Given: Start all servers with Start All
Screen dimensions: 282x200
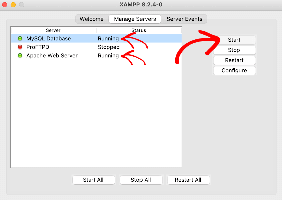Looking at the screenshot, I should coord(94,180).
